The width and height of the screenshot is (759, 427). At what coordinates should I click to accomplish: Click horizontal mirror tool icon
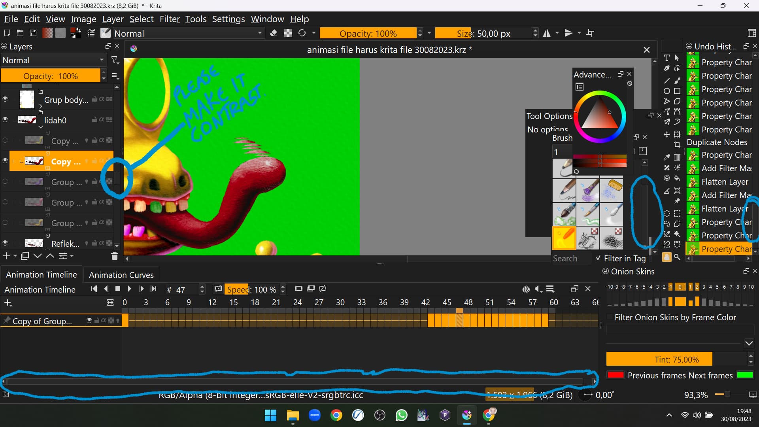[x=547, y=33]
